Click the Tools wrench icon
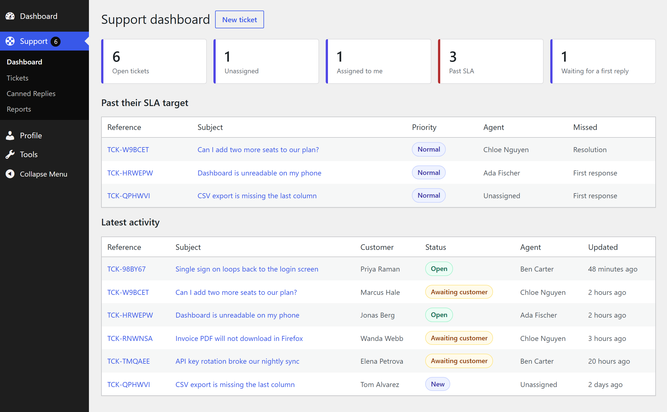 [x=10, y=154]
